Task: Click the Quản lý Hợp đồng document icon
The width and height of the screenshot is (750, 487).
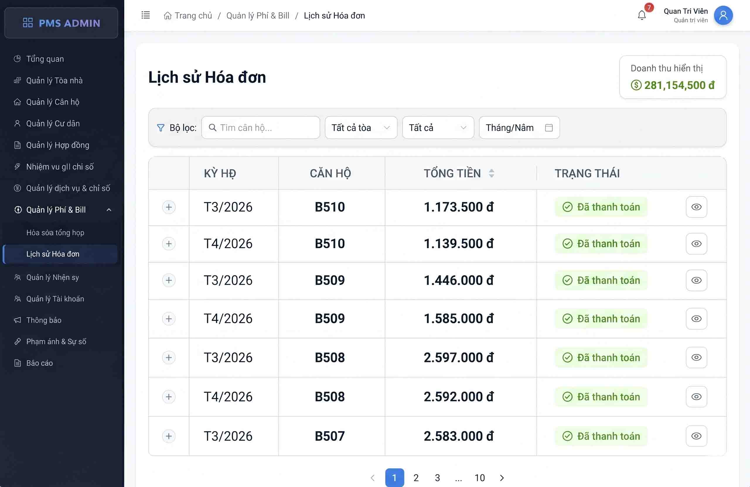Action: coord(17,145)
